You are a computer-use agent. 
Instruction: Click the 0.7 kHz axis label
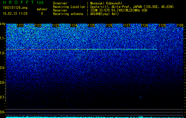tap(2, 97)
